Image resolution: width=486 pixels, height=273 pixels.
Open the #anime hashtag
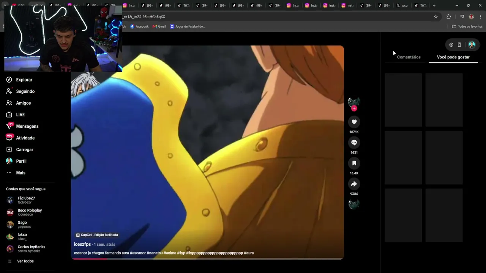point(170,253)
